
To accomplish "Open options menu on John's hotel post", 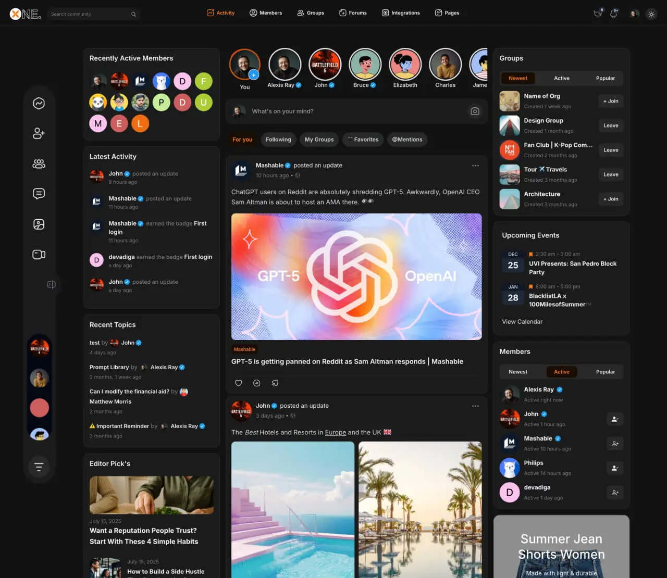I will tap(475, 406).
